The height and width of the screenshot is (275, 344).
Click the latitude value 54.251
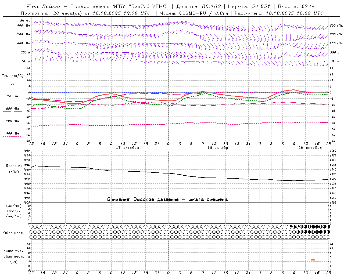click(x=261, y=6)
